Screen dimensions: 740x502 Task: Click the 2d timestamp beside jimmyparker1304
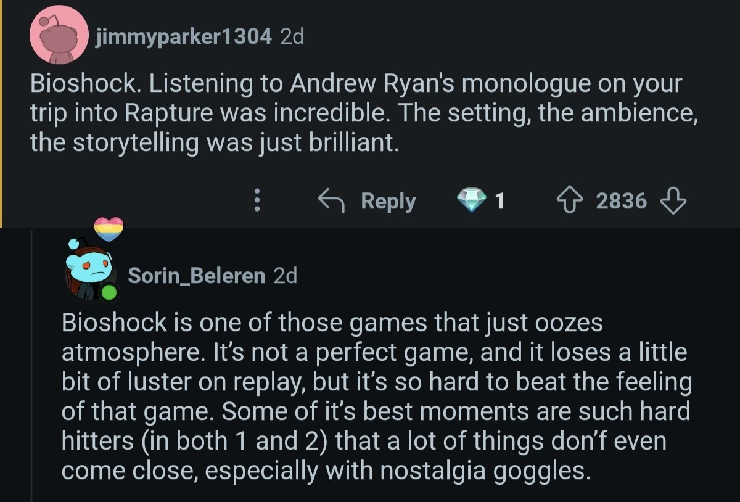coord(292,37)
